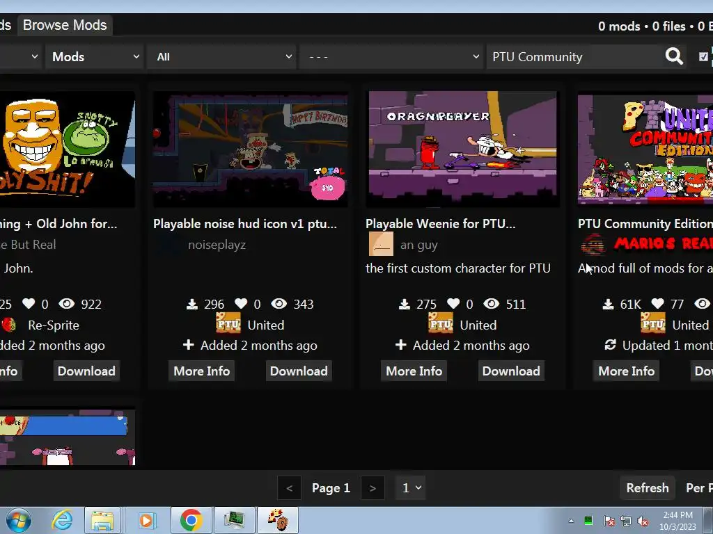Open the system utility taskbar icon
713x534 pixels.
(235, 520)
